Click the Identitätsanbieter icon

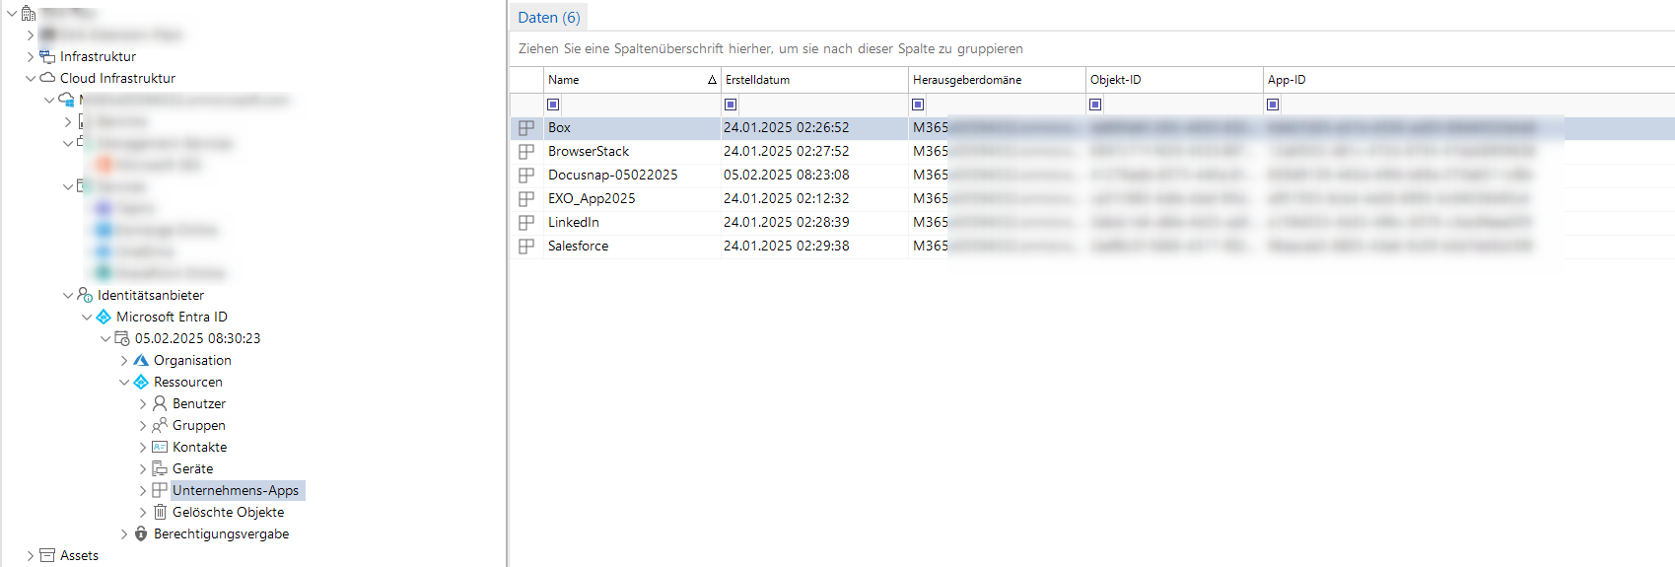tap(85, 295)
